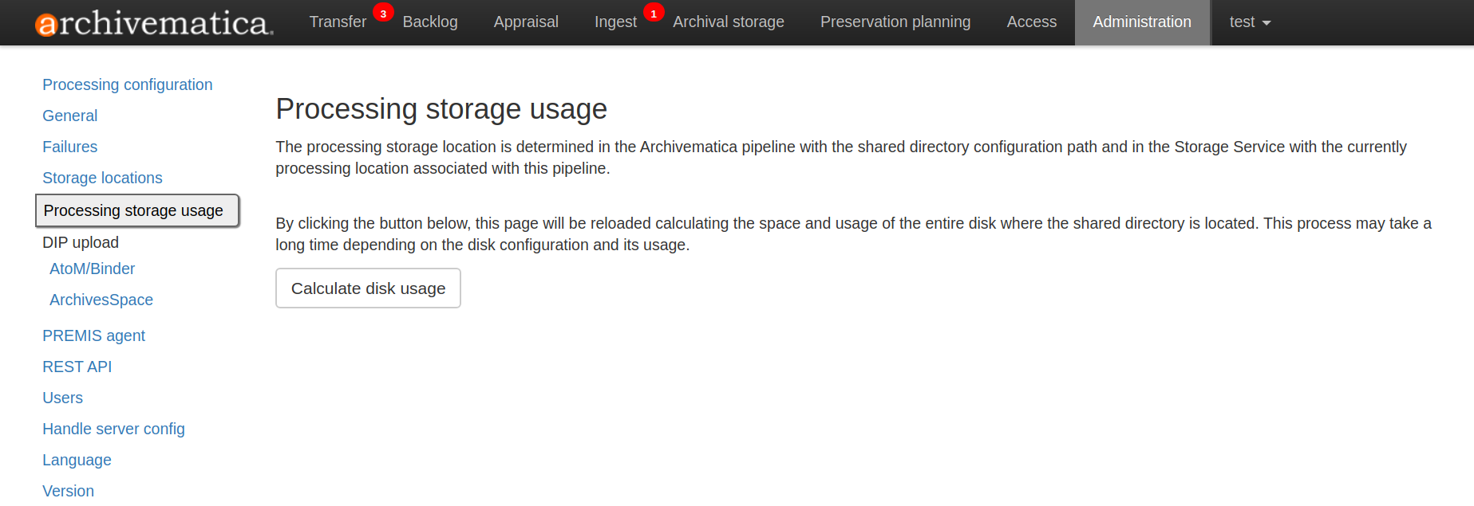Click the Administration tab
The width and height of the screenshot is (1474, 506).
coord(1141,22)
